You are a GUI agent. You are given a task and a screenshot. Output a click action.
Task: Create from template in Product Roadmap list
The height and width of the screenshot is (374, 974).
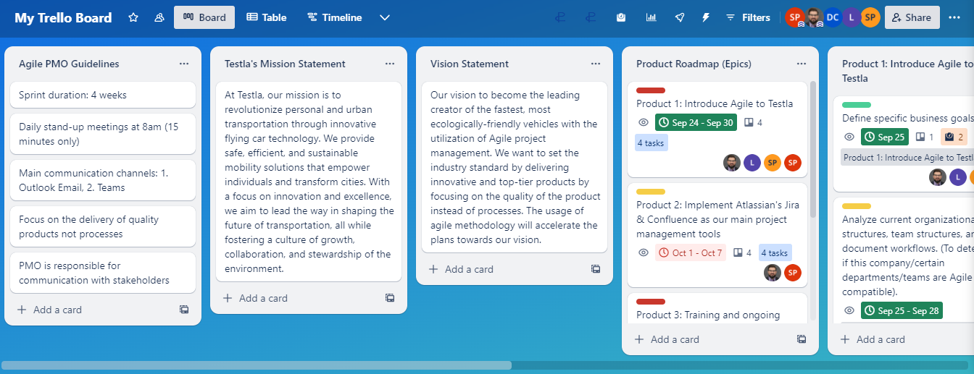pyautogui.click(x=802, y=339)
